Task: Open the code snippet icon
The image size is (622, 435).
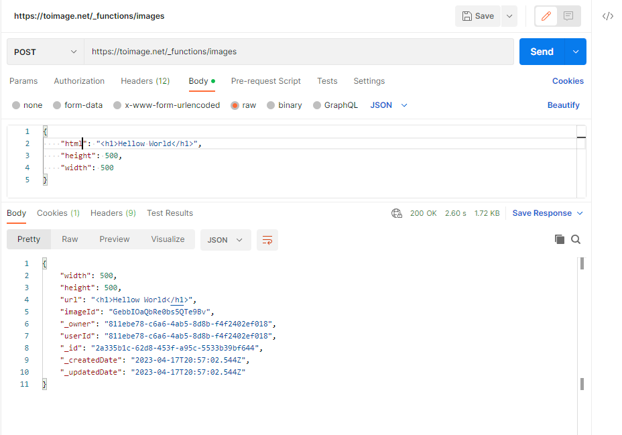Action: (607, 16)
